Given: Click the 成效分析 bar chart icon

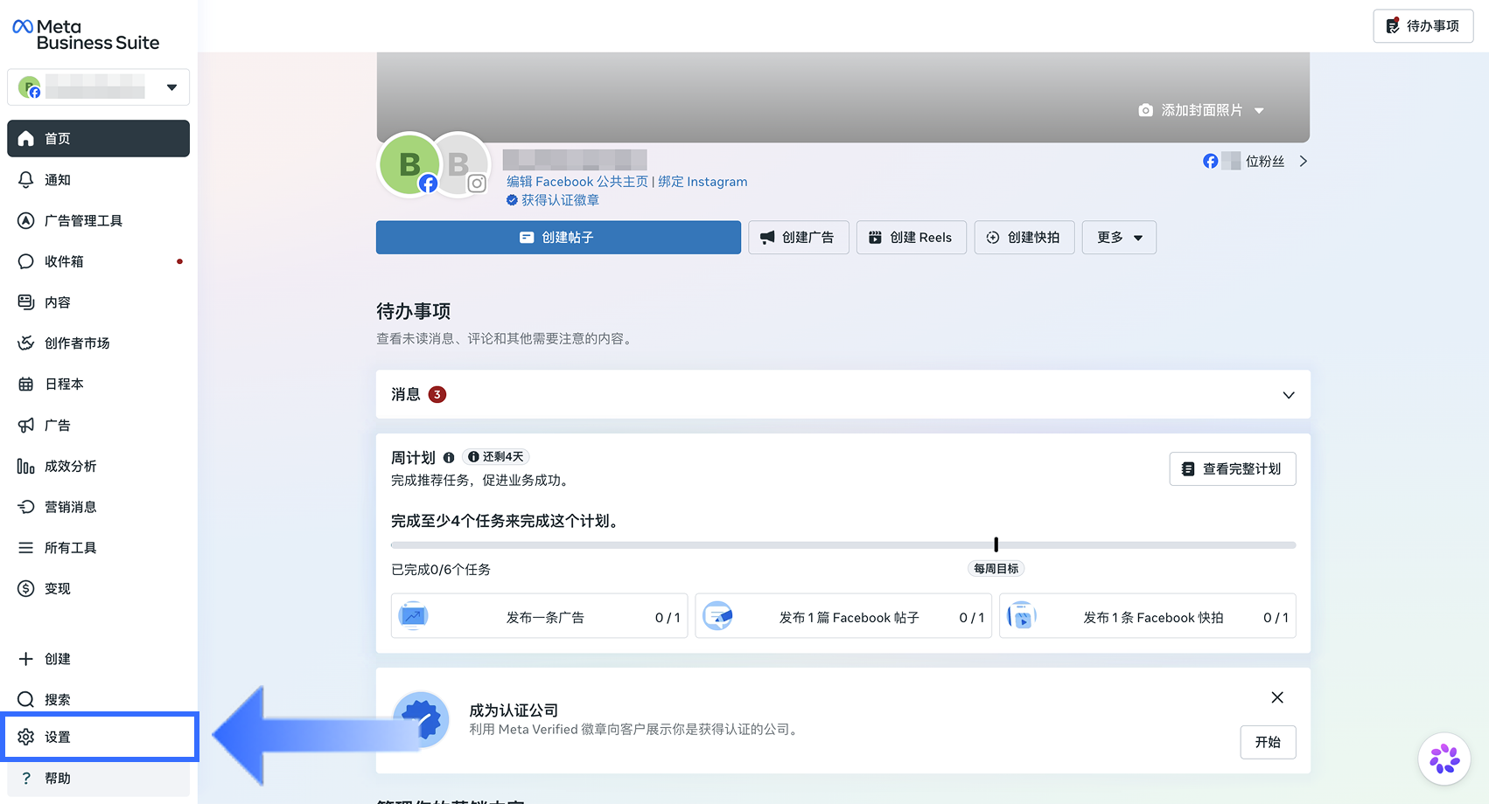Looking at the screenshot, I should click(x=26, y=467).
